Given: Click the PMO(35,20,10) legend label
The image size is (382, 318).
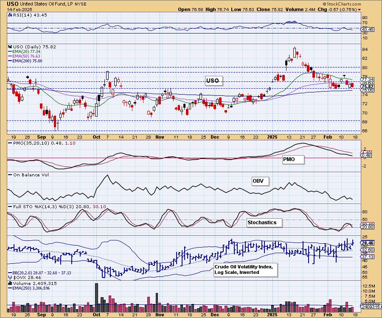Looking at the screenshot, I should point(42,143).
